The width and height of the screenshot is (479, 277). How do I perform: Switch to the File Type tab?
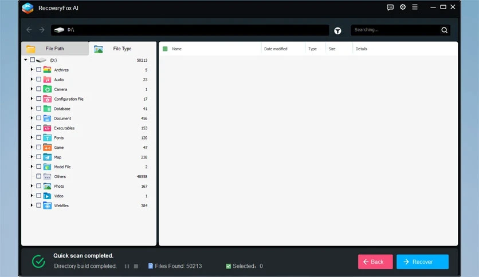point(123,49)
